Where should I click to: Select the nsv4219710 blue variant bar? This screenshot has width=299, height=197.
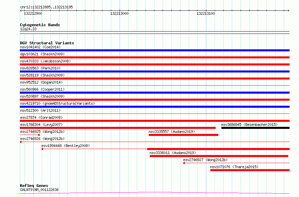[155, 107]
